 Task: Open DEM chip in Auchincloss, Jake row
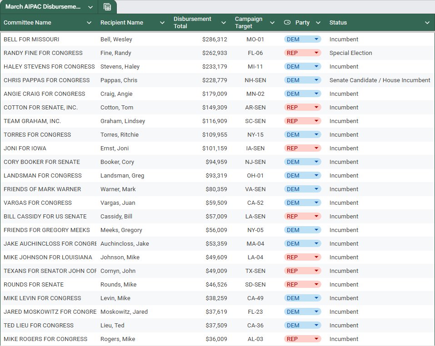tap(302, 243)
